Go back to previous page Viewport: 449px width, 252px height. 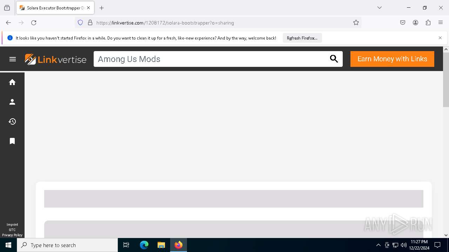click(x=8, y=23)
